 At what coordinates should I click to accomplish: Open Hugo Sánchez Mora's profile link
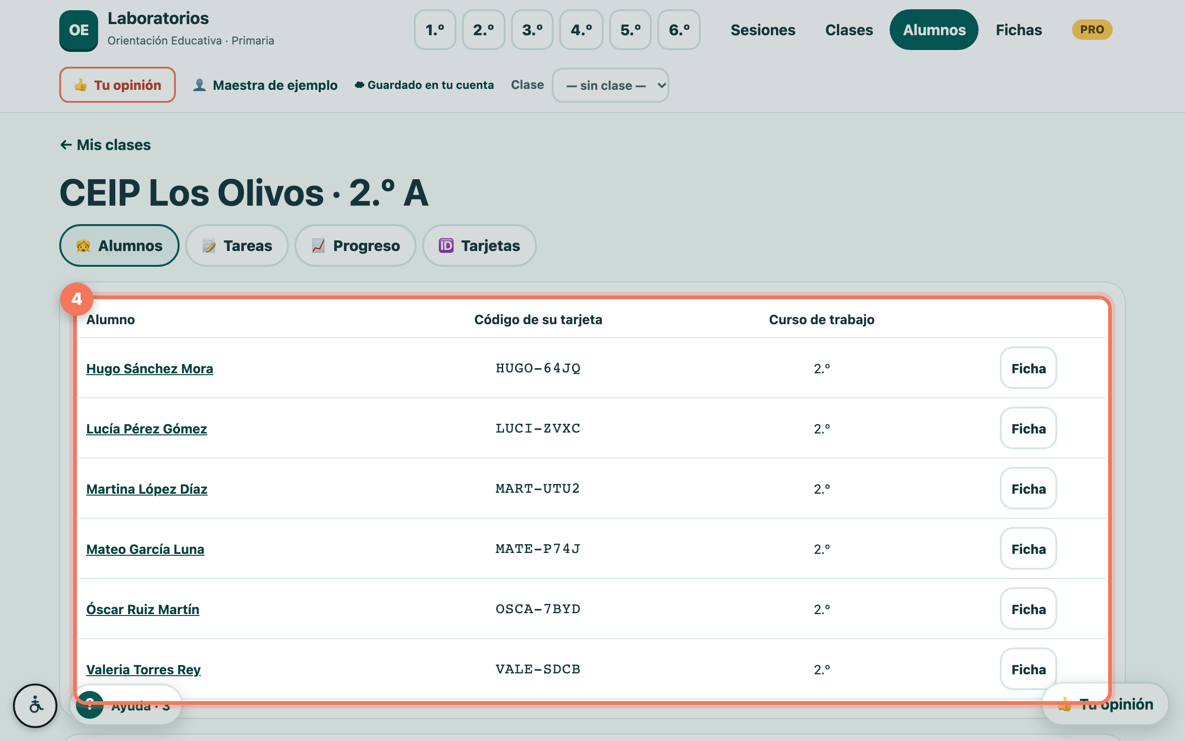click(150, 369)
